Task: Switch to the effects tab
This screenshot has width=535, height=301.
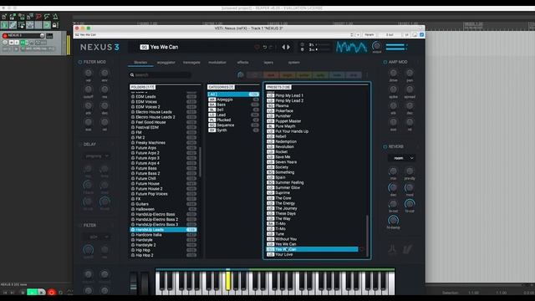Action: (243, 63)
